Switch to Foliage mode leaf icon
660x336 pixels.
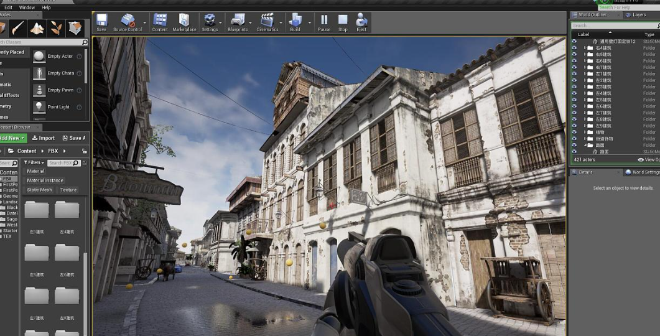(56, 28)
